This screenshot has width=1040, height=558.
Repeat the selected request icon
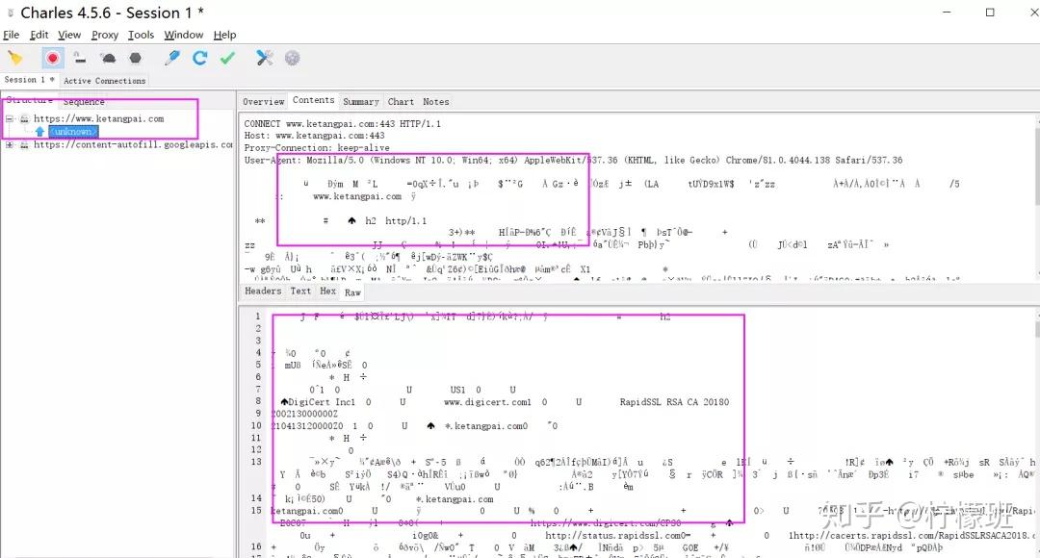click(199, 59)
